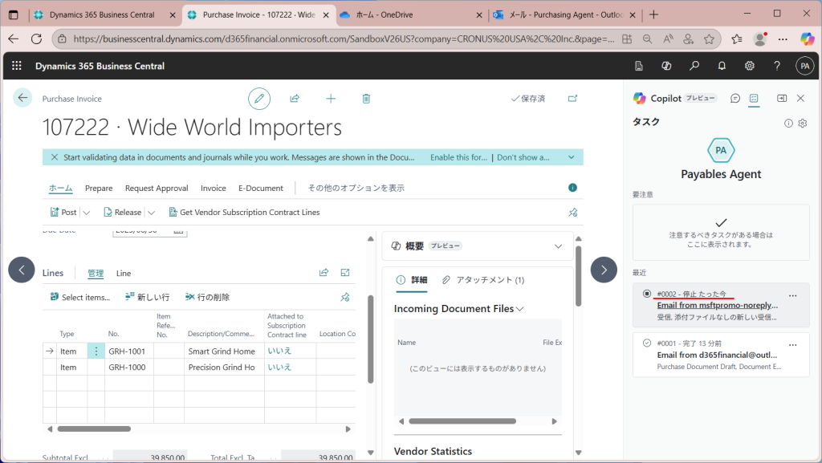Share the purchase invoice
Image resolution: width=822 pixels, height=463 pixels.
point(295,99)
